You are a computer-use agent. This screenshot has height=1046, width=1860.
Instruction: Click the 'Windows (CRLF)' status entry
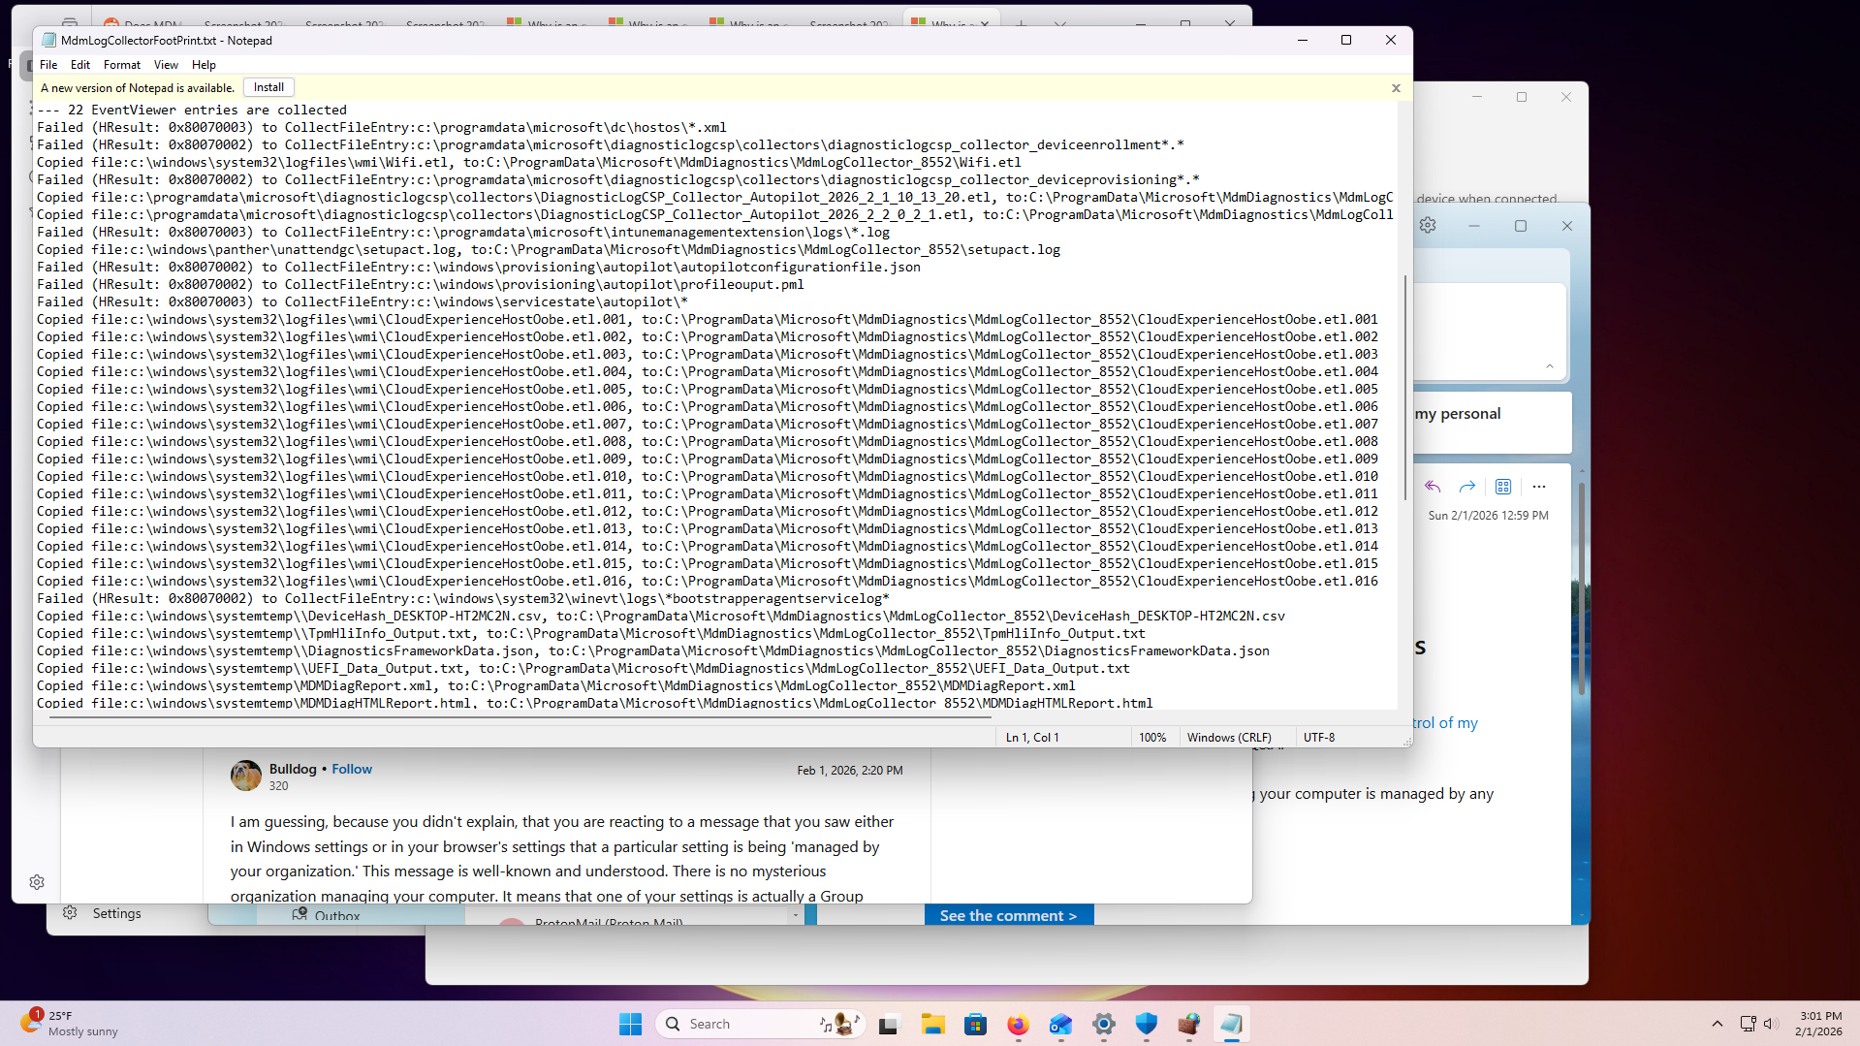(x=1229, y=738)
